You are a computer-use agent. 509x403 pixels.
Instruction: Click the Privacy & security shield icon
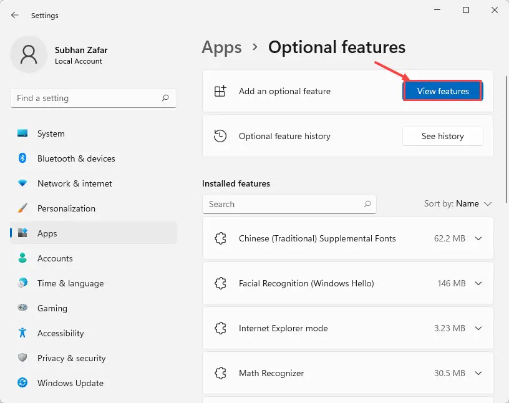pos(22,357)
